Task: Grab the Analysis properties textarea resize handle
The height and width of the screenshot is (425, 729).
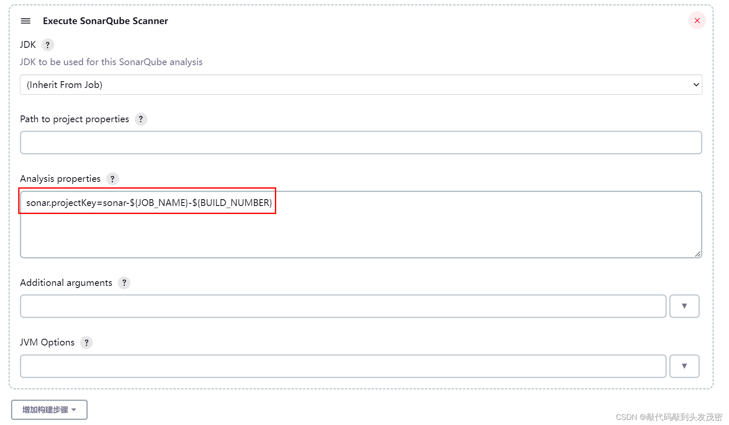Action: [x=697, y=254]
